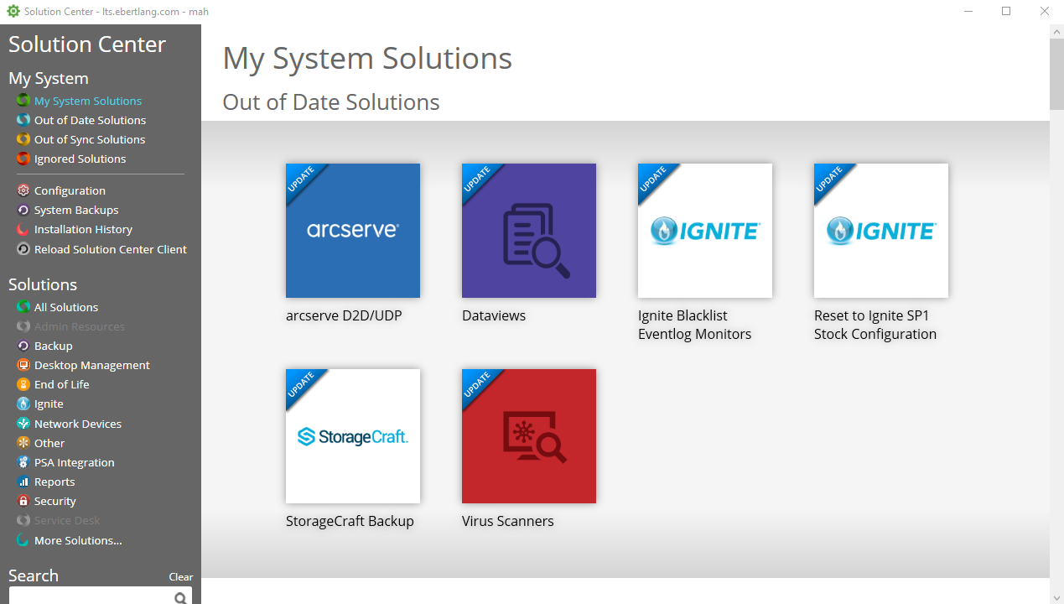This screenshot has height=604, width=1064.
Task: View Installation History
Action: click(x=83, y=229)
